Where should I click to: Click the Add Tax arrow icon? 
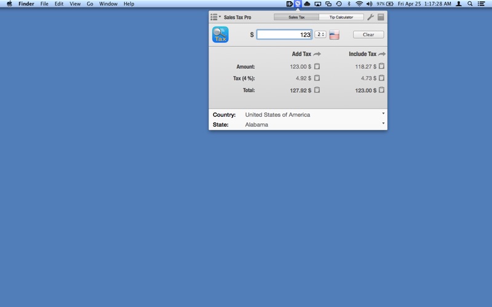click(317, 54)
